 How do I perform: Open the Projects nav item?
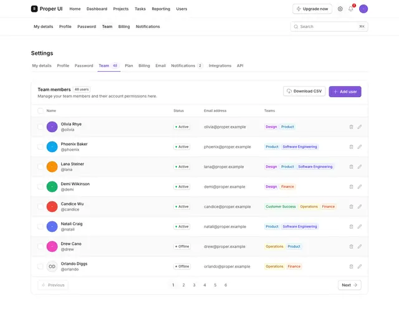(x=120, y=9)
